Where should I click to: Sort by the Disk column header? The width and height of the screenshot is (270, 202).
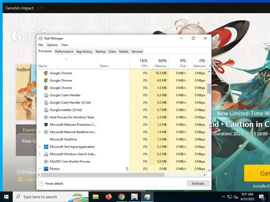pos(178,64)
